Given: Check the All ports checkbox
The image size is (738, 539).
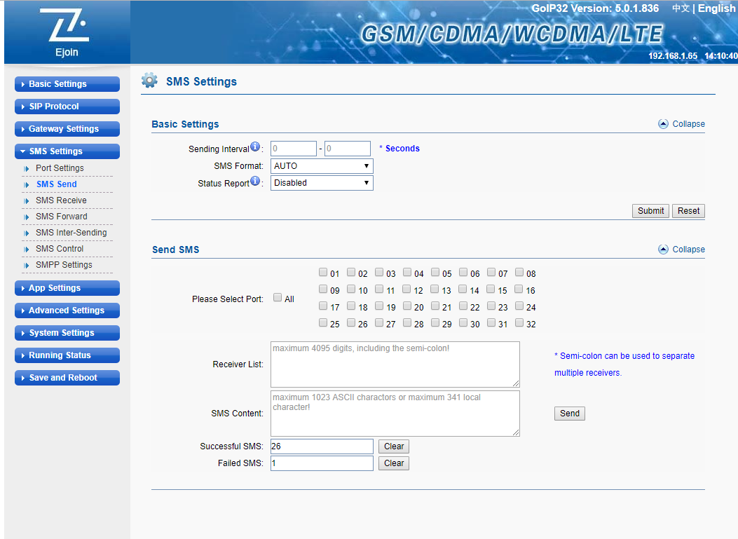Looking at the screenshot, I should [278, 298].
